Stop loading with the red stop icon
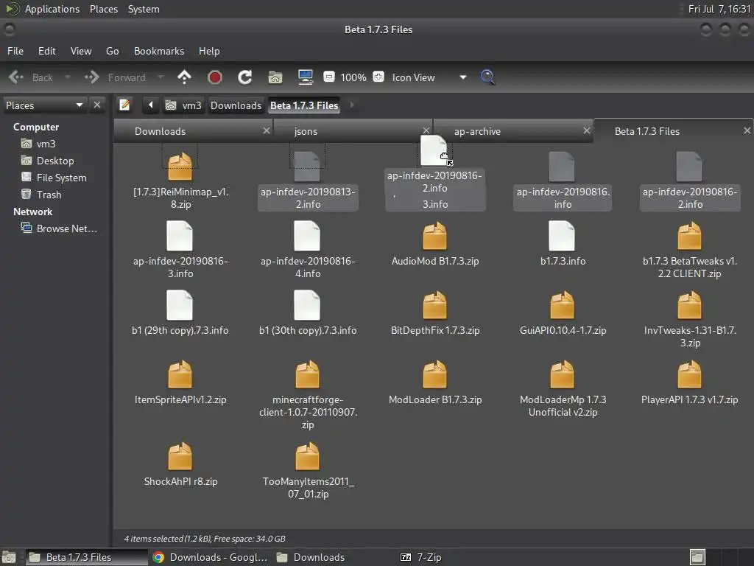The image size is (754, 566). pyautogui.click(x=214, y=77)
